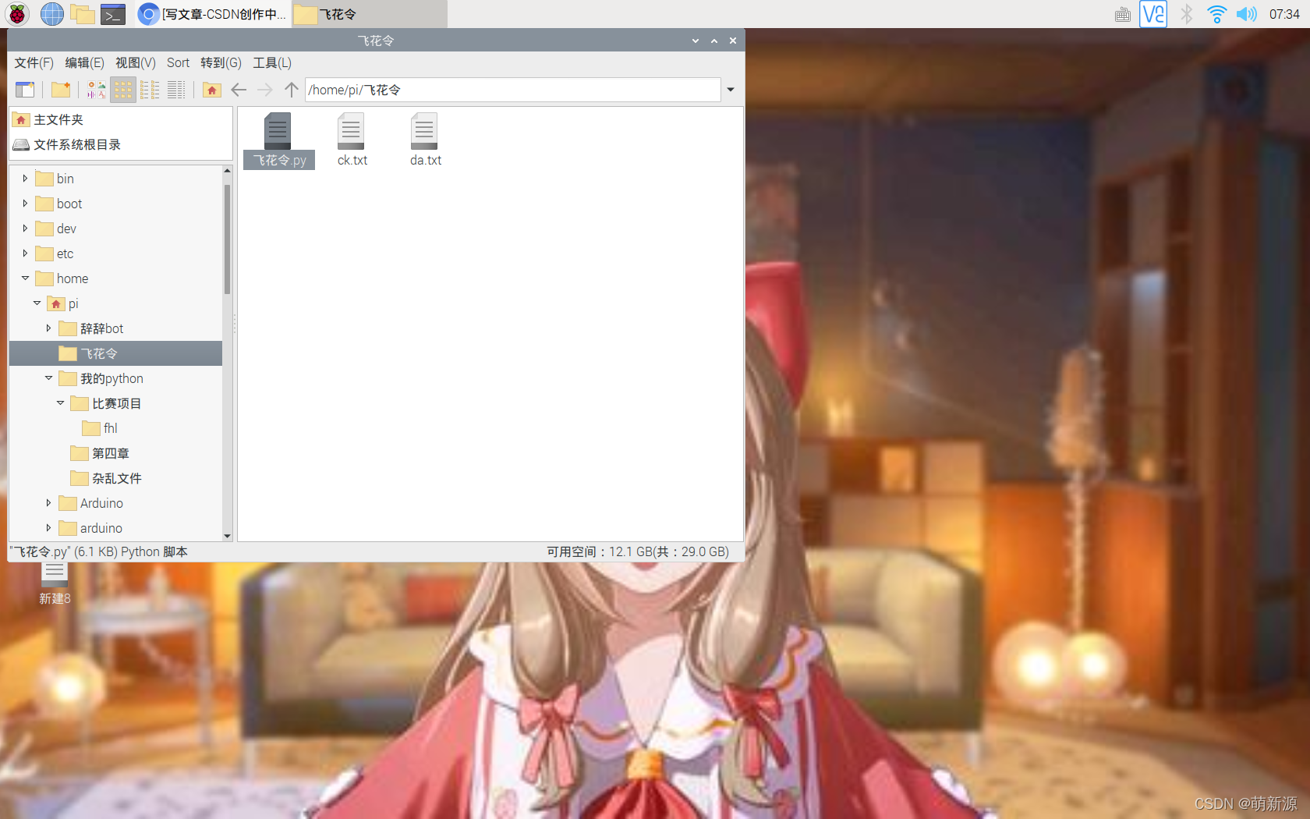
Task: Expand the etc folder tree node
Action: click(x=25, y=253)
